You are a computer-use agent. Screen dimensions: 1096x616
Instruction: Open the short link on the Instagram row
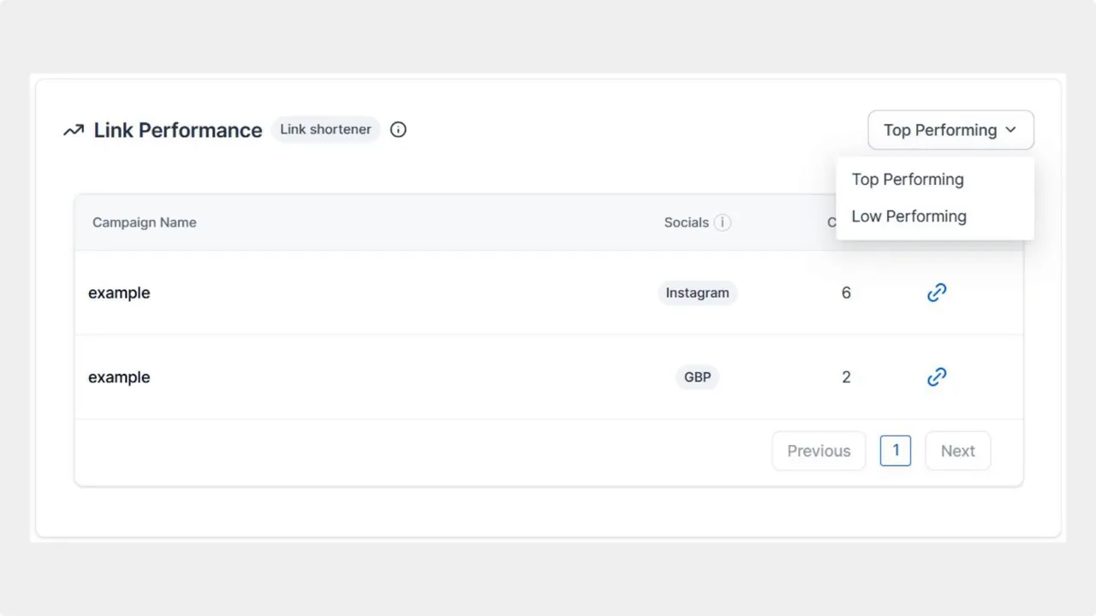coord(936,292)
